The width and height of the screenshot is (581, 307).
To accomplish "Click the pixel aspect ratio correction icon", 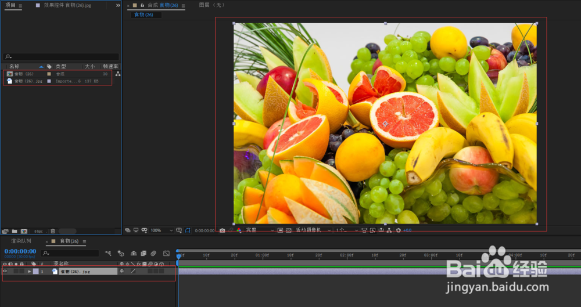I will click(364, 230).
